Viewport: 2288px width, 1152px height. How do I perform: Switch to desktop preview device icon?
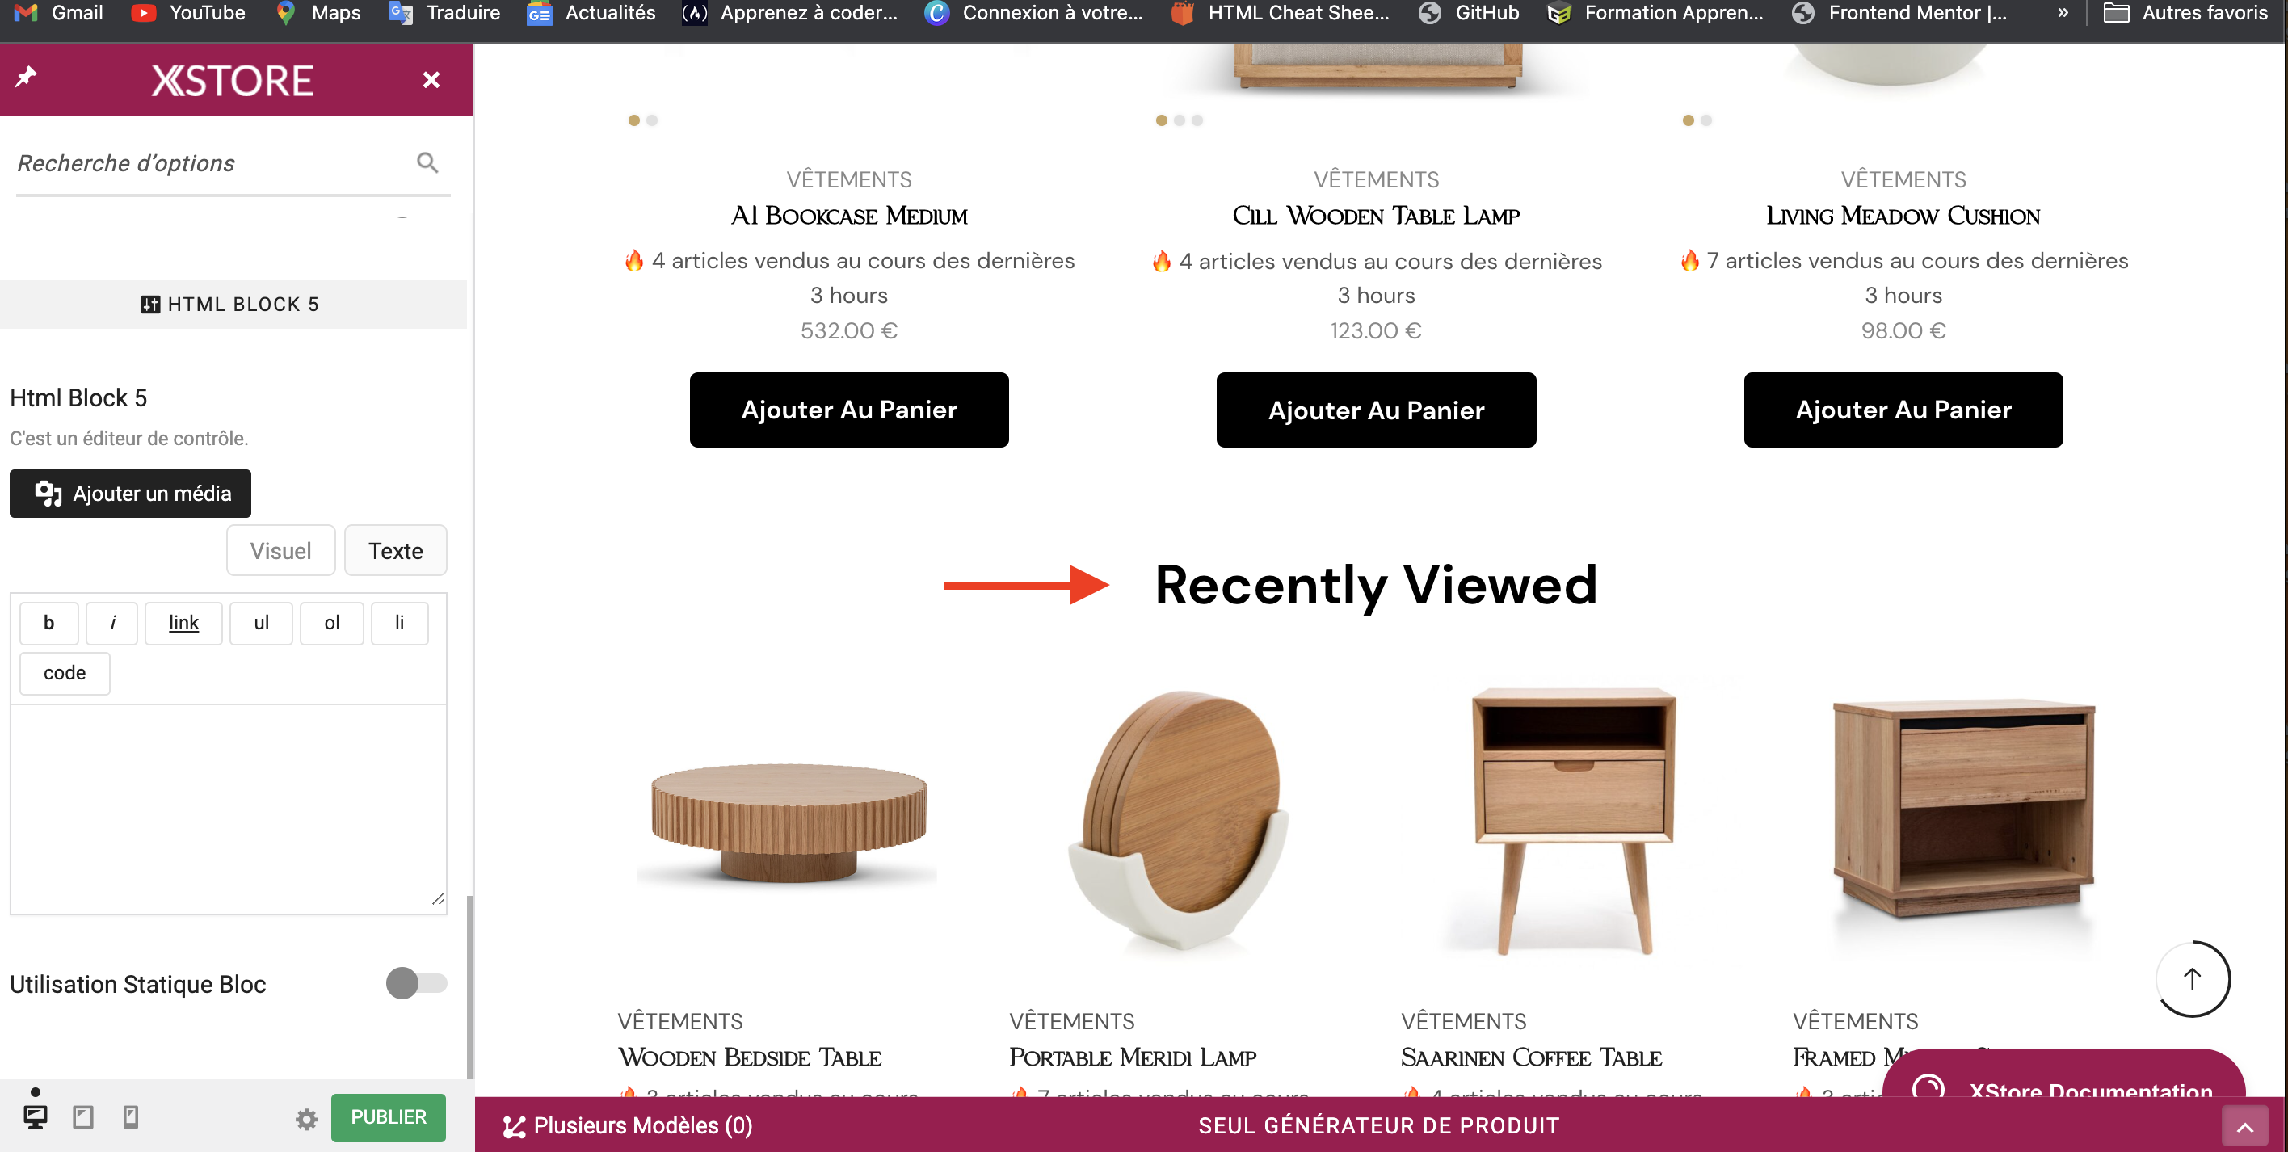[x=36, y=1116]
